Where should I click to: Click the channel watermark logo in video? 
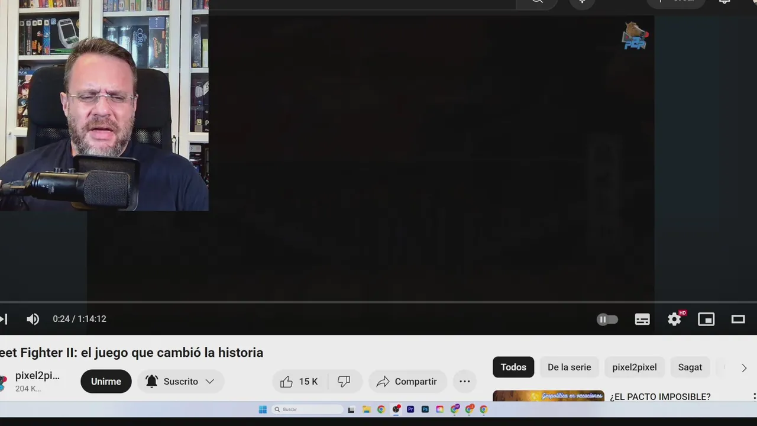[635, 37]
